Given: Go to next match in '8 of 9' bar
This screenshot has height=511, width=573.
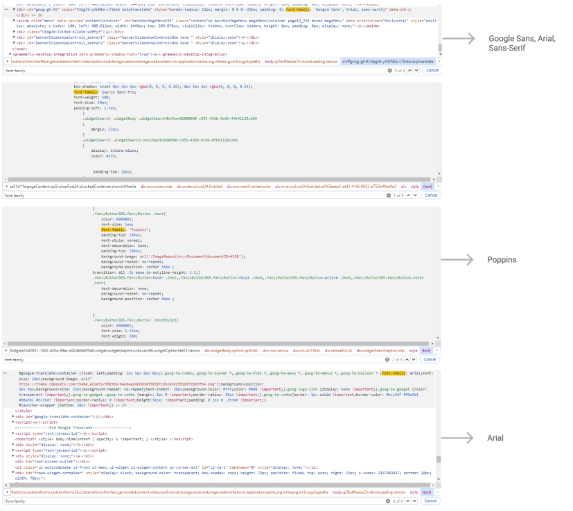Looking at the screenshot, I should click(414, 501).
